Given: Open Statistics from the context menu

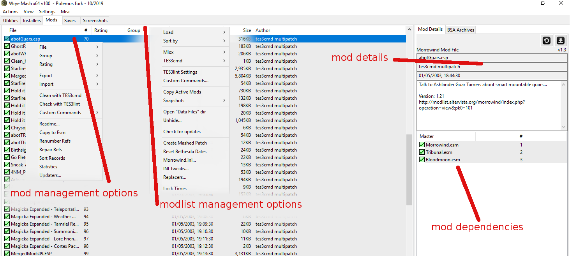Looking at the screenshot, I should coord(48,167).
